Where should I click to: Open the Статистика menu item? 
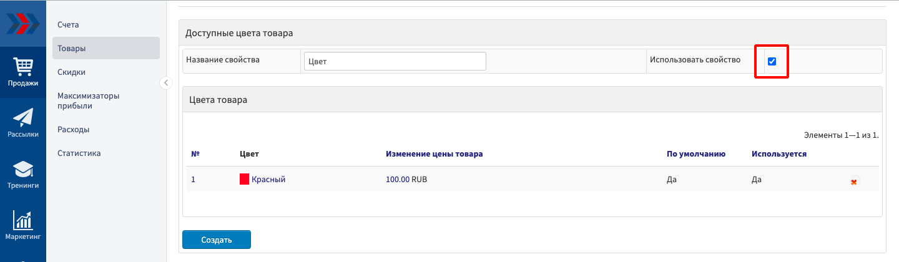pos(79,153)
